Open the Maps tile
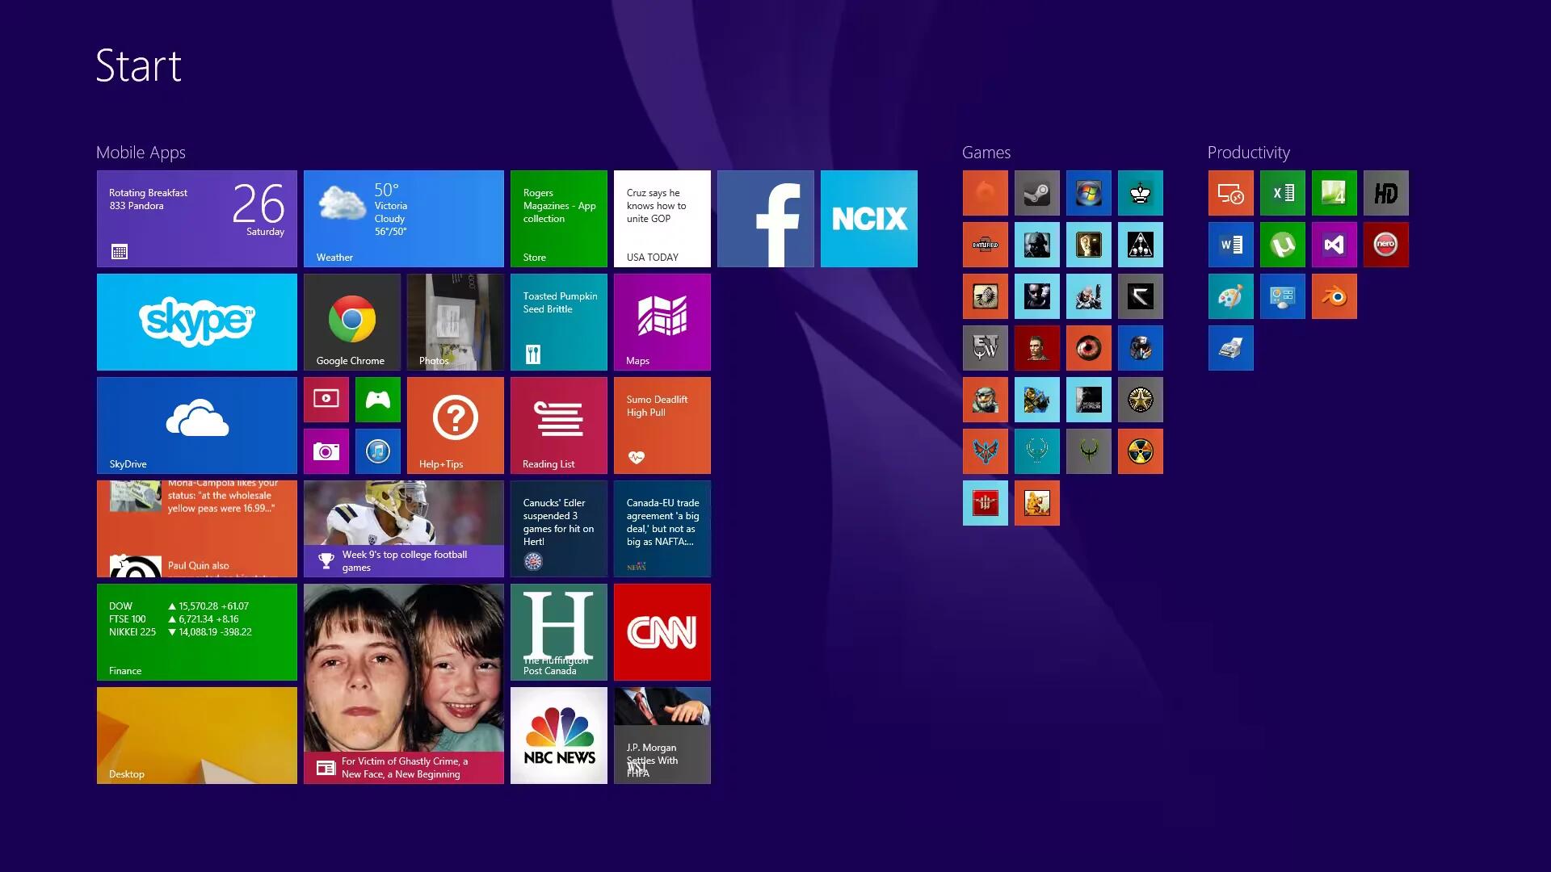This screenshot has height=872, width=1551. tap(662, 322)
